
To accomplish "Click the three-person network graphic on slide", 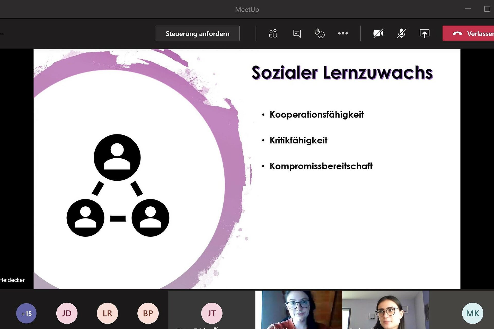I will coord(118,185).
